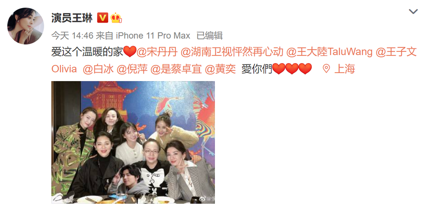
Task: Click the iPhone 11 Pro Max source link
Action: tap(153, 36)
